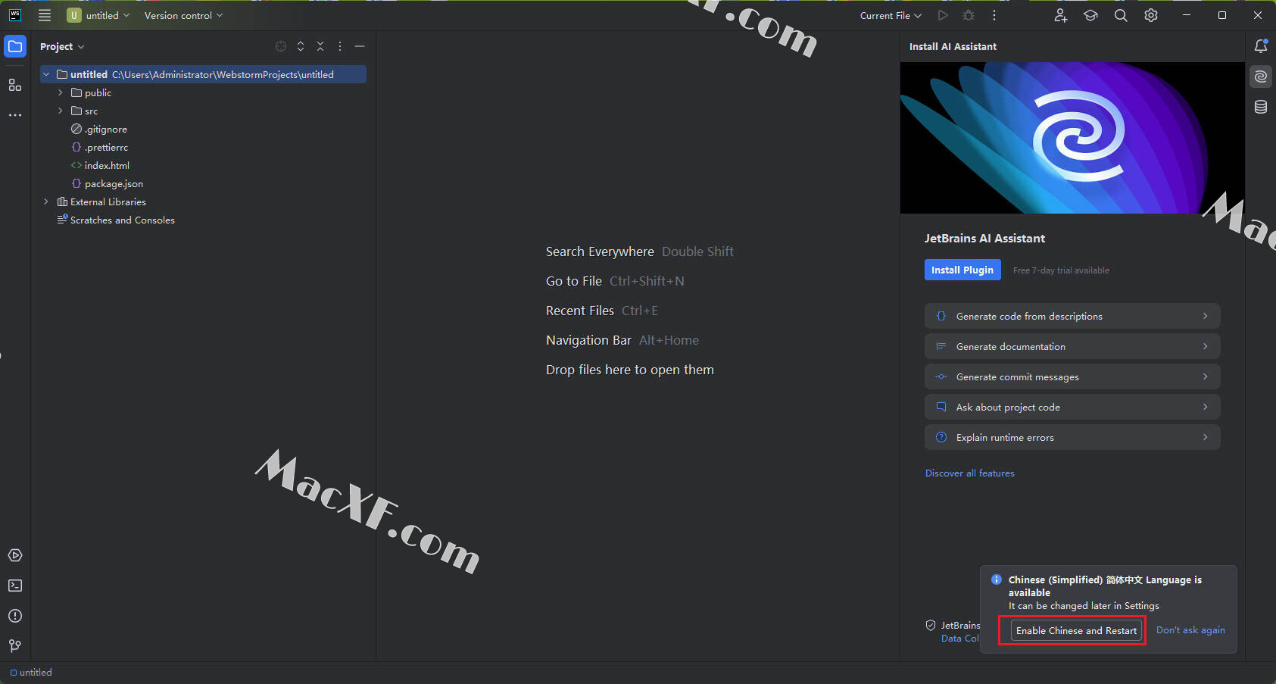Open the Version control dropdown
Screen dimensions: 1276x684
pos(183,15)
